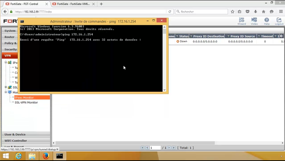Open the User & Device section
Image resolution: width=285 pixels, height=161 pixels.
(15, 134)
